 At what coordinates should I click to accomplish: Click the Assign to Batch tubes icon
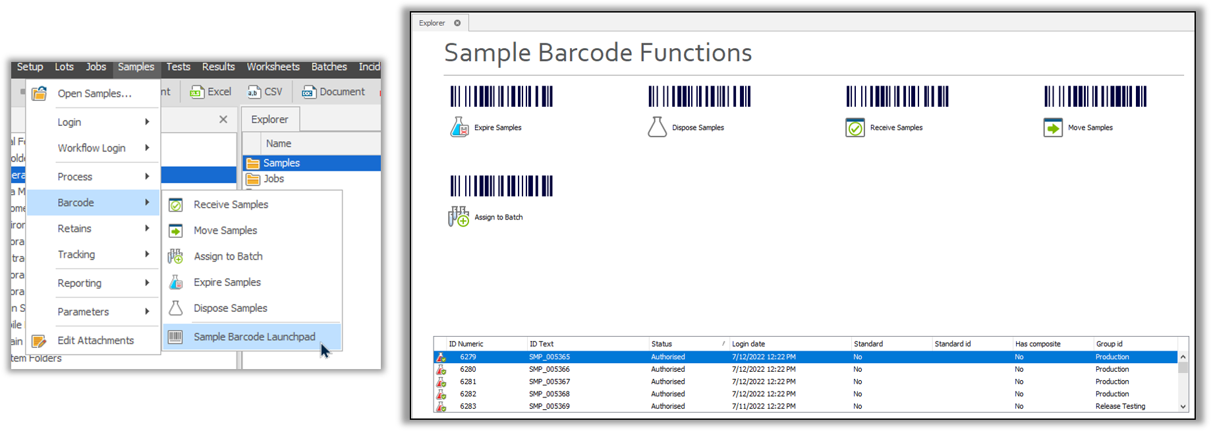[459, 217]
